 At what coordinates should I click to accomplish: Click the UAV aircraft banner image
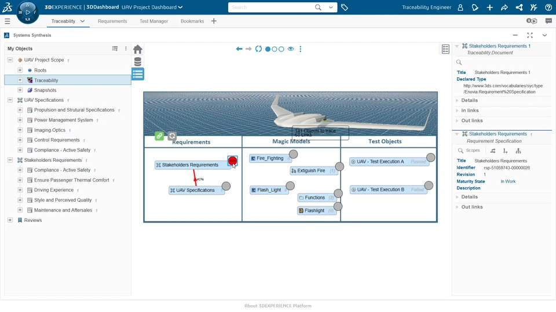(x=290, y=114)
